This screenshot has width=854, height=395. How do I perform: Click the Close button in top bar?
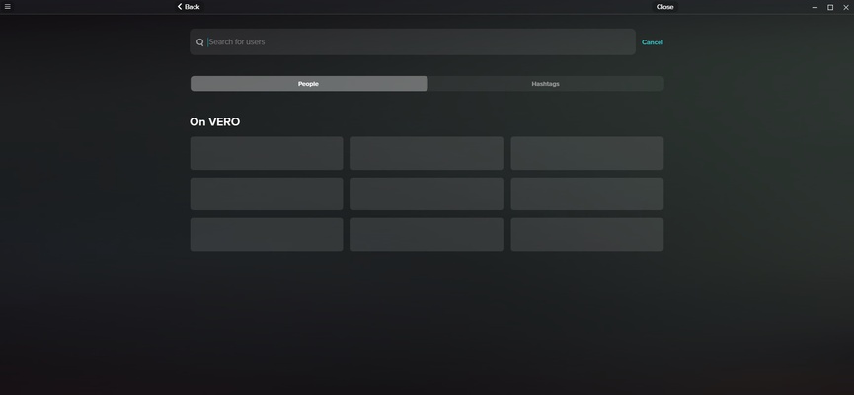(664, 7)
